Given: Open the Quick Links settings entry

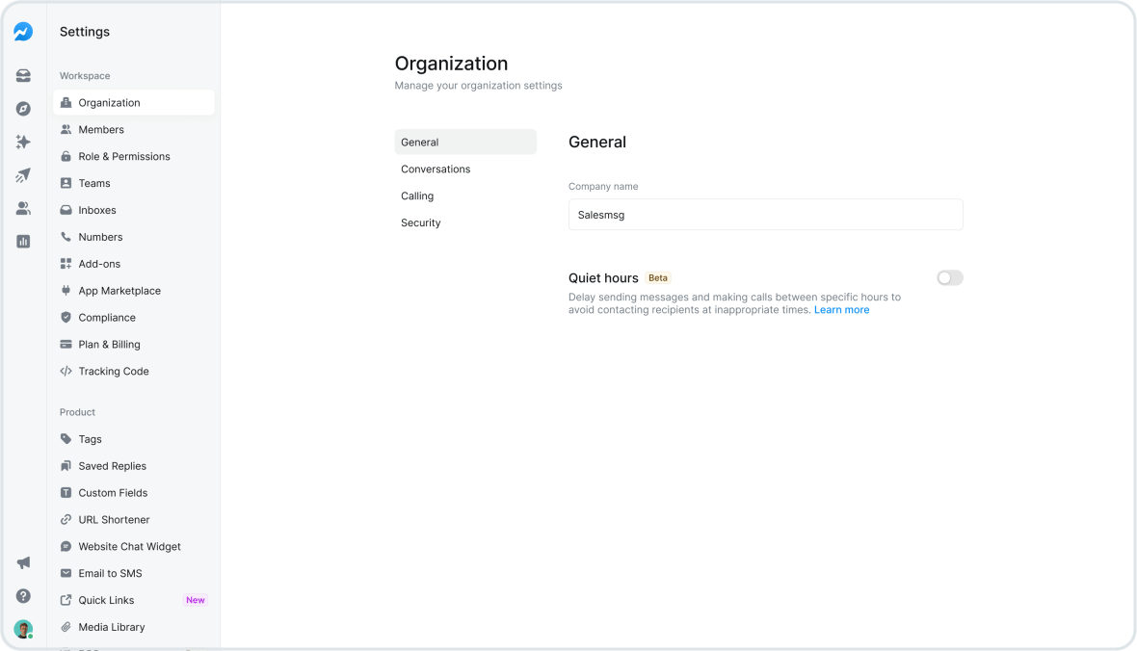Looking at the screenshot, I should coord(108,600).
